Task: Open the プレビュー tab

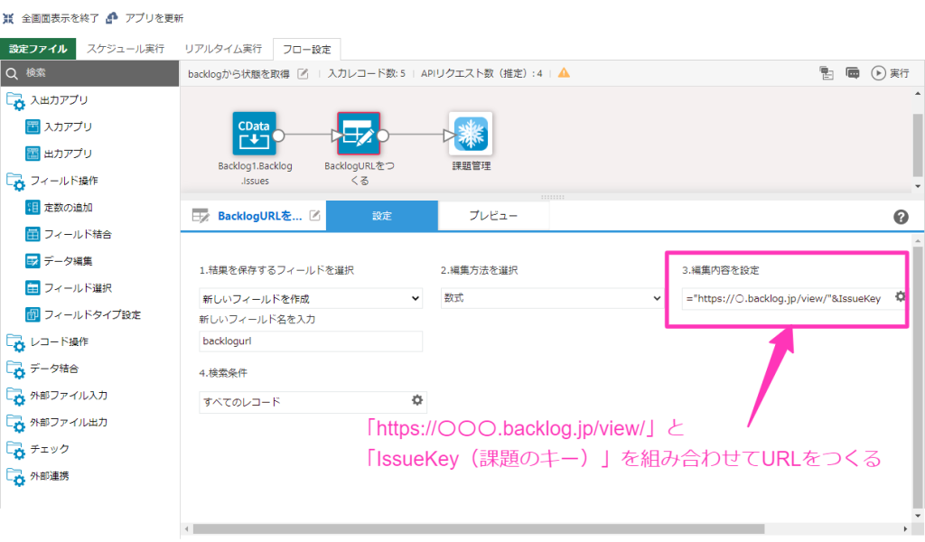Action: pyautogui.click(x=493, y=216)
